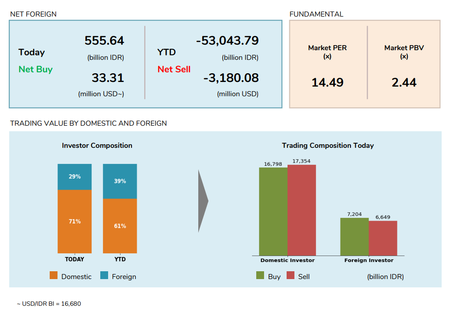Image resolution: width=449 pixels, height=315 pixels.
Task: Click the Domestic Investor buy bar labeled 16,798
Action: click(273, 211)
